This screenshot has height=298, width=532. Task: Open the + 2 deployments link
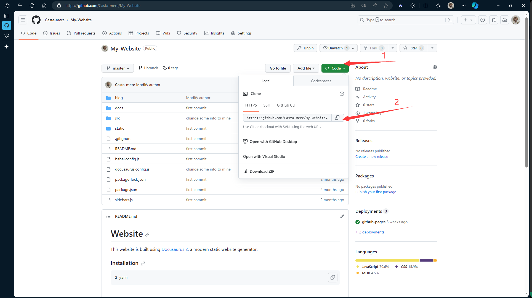[370, 232]
